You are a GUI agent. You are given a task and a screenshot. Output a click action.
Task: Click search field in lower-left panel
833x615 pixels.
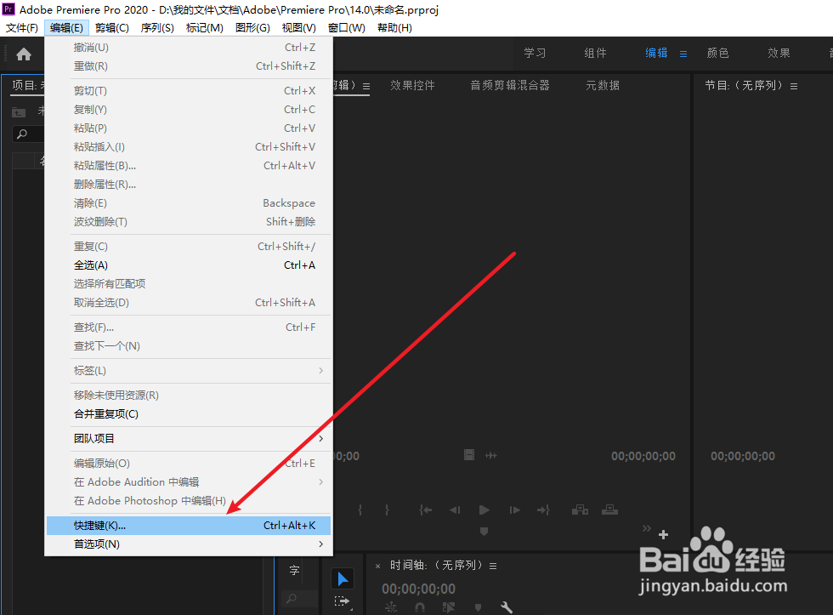click(299, 599)
